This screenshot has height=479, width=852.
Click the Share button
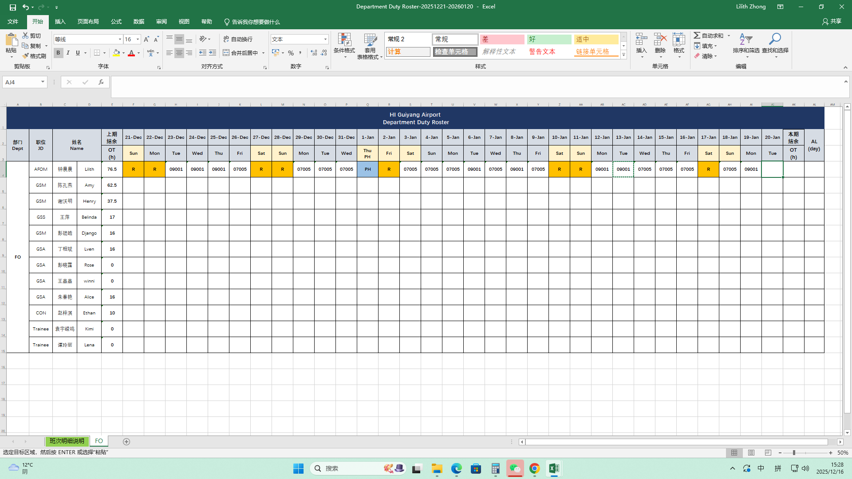pos(832,21)
